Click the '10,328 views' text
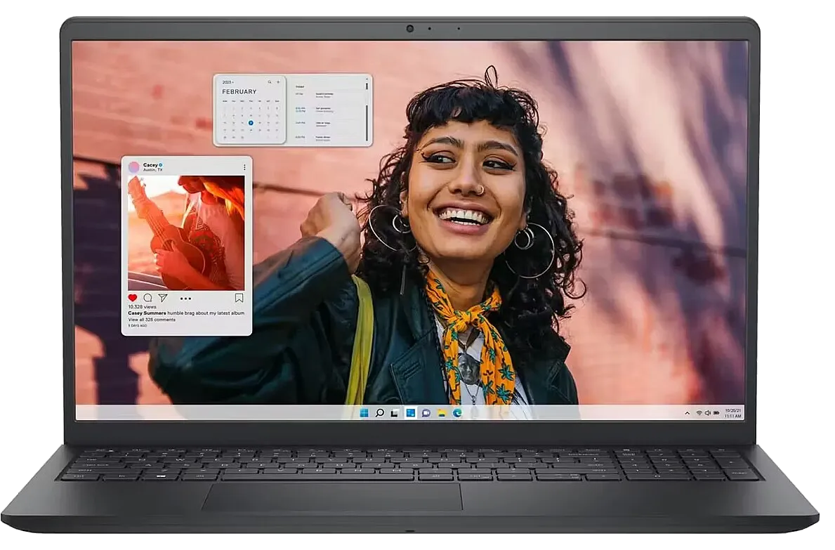 point(142,307)
